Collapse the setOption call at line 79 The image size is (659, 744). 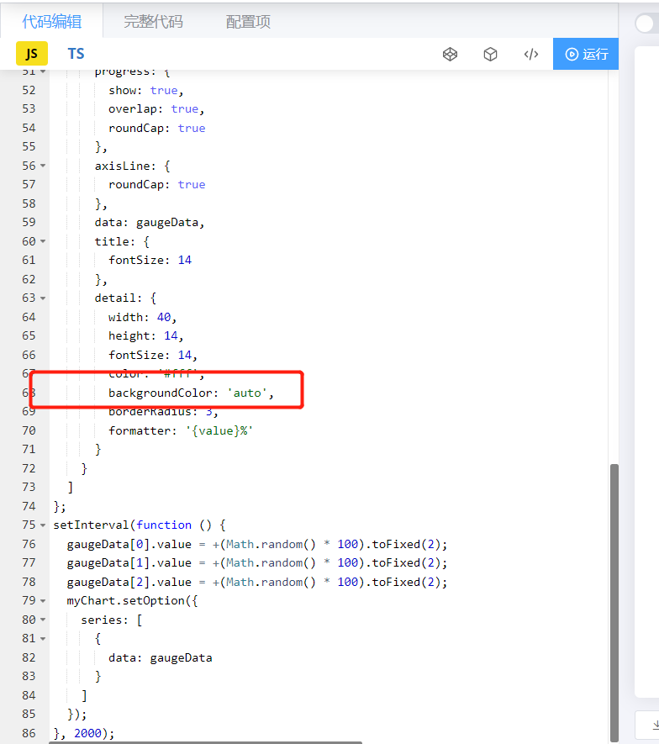[43, 601]
